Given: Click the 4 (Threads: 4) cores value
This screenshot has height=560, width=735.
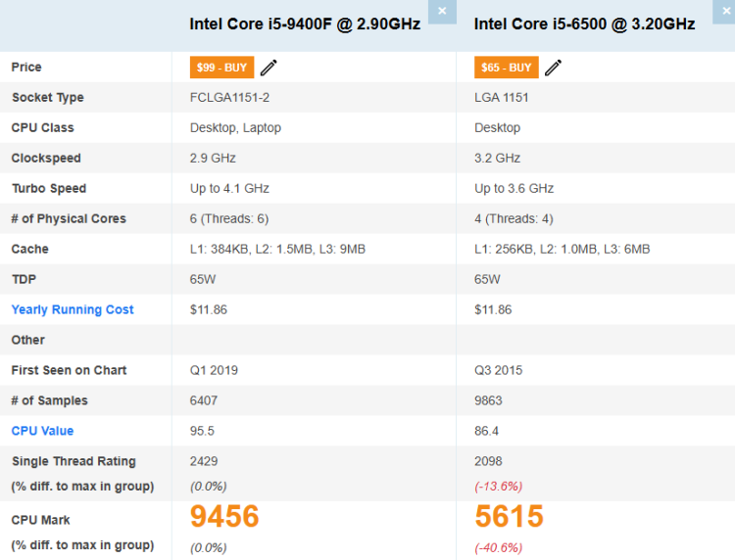Looking at the screenshot, I should pos(514,218).
